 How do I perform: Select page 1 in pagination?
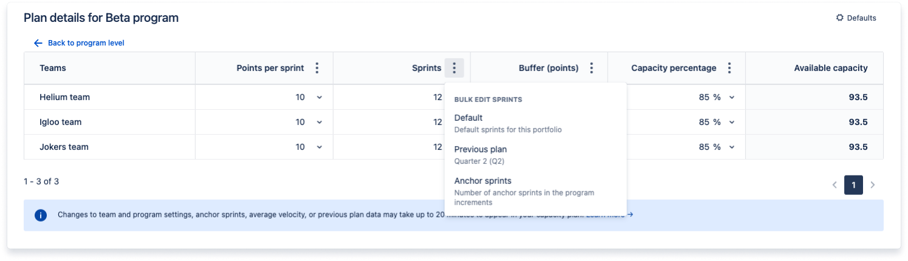point(853,185)
